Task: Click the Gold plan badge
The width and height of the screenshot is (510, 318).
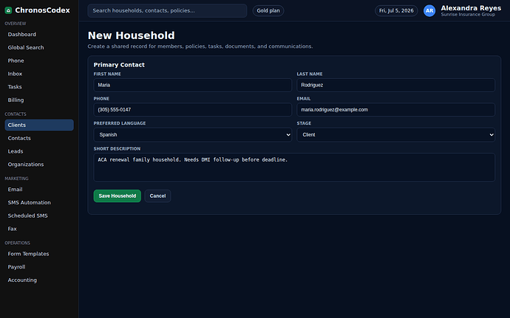Action: (268, 11)
